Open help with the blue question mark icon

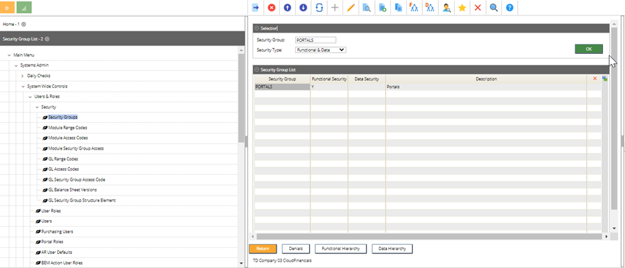[509, 7]
